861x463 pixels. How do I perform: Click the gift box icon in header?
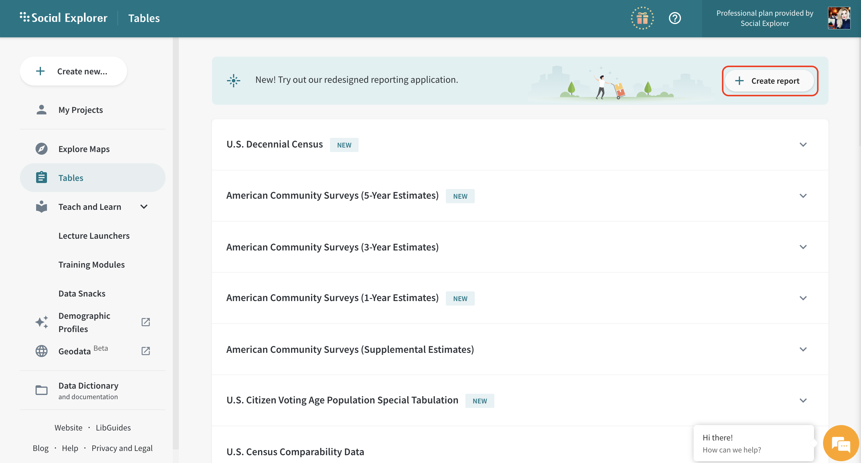[x=642, y=18]
